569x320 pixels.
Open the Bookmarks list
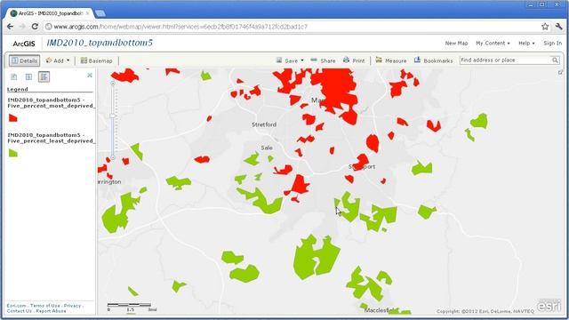[434, 60]
